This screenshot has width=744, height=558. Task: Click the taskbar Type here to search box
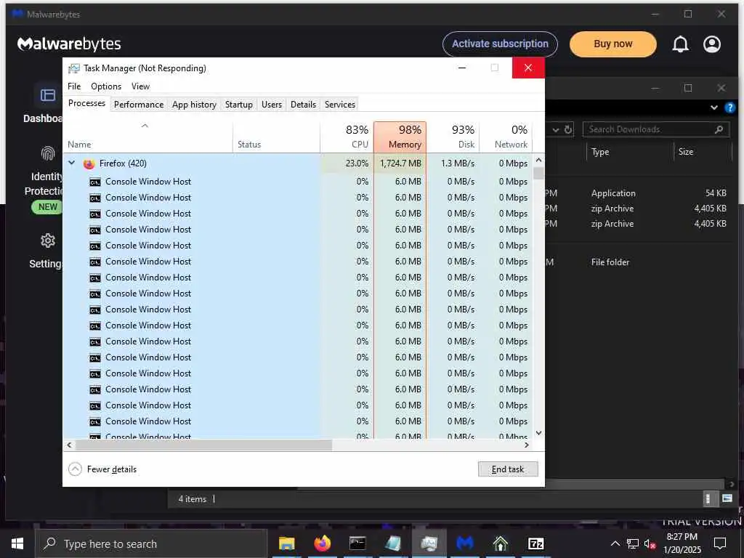[151, 543]
